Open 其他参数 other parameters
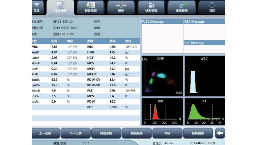This screenshot has width=257, height=145. (x=106, y=133)
